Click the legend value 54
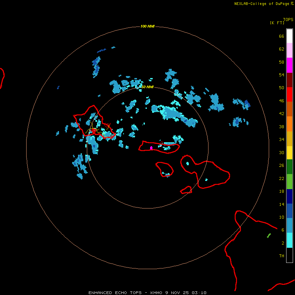This screenshot has width=295, height=295. 282,75
